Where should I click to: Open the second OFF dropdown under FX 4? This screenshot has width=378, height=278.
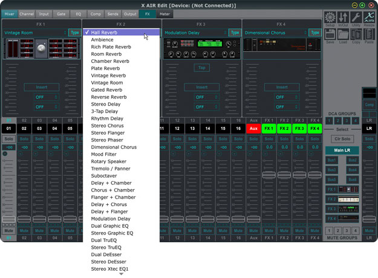[287, 107]
